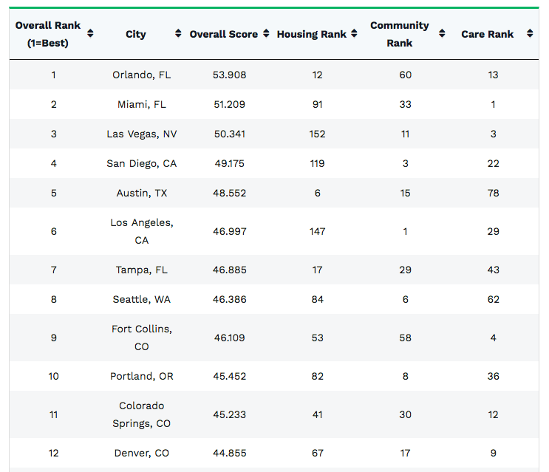Sort by Care Rank arrows icon
The image size is (549, 472).
point(530,34)
